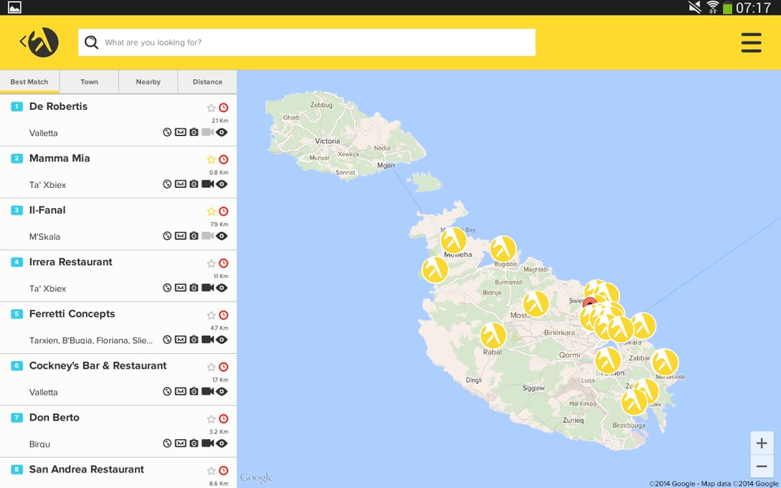Star the Don Berto listing
This screenshot has height=488, width=781.
tap(212, 419)
